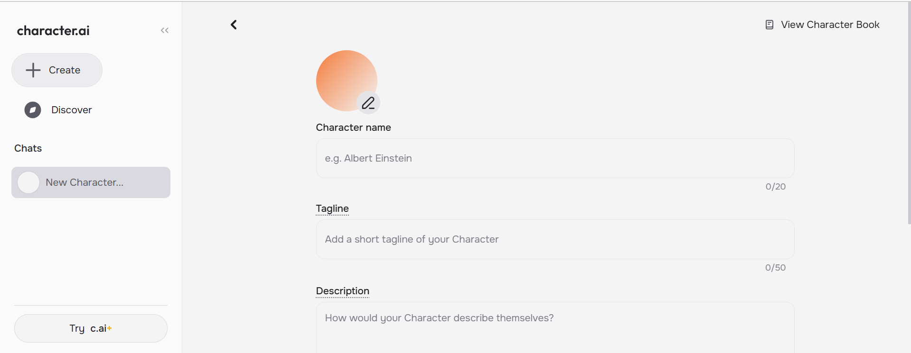Click the Character Book page icon
The width and height of the screenshot is (911, 353).
click(769, 25)
